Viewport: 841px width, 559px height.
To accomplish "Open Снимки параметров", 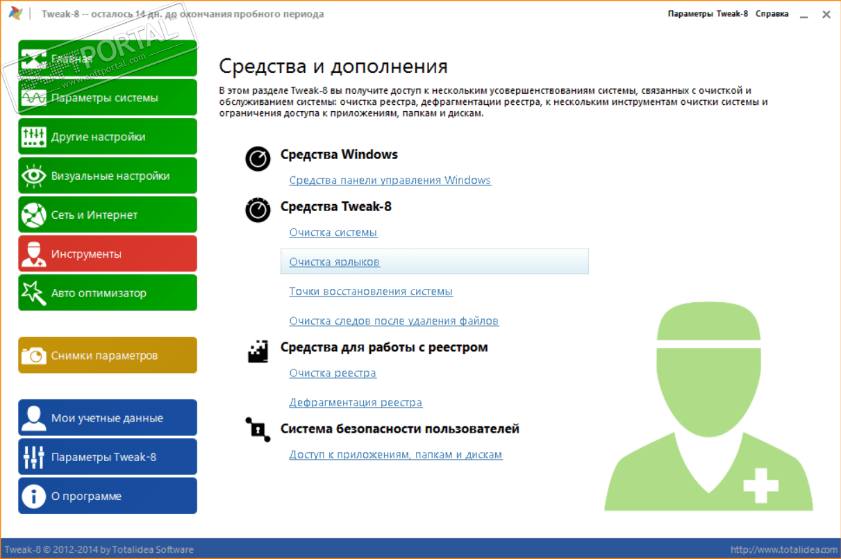I will 108,355.
